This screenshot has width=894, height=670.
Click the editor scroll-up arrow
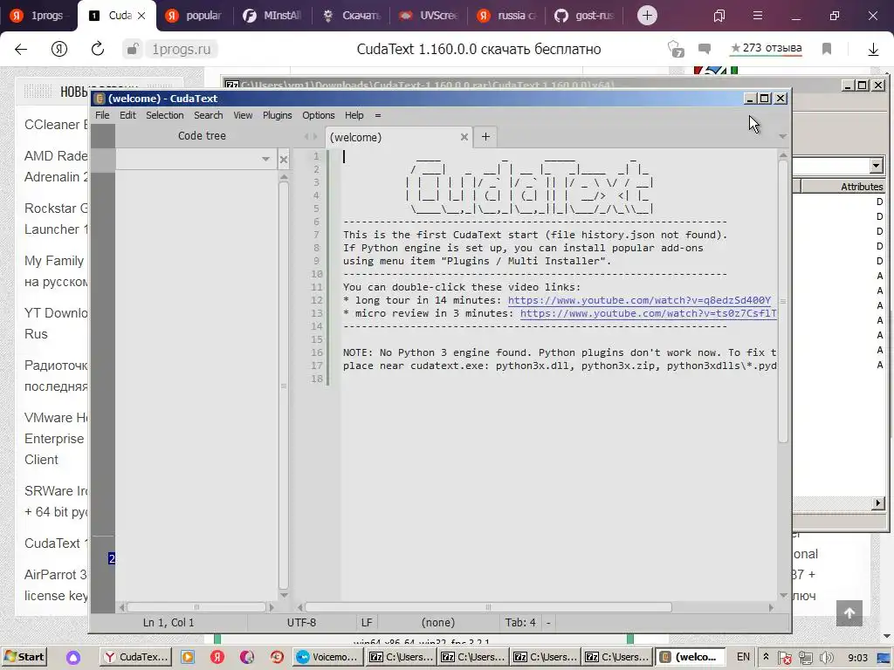(783, 155)
